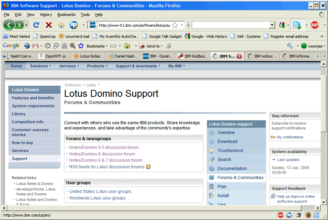The image size is (328, 220).
Task: Open Notes/Domino 6 & 7 discussion forum
Action: coord(106,160)
